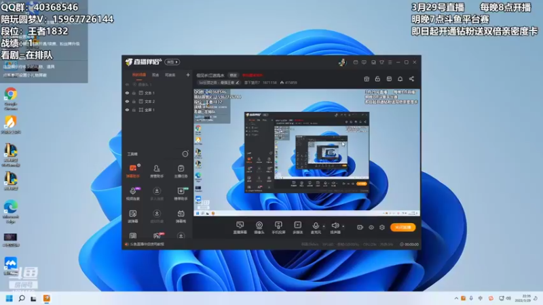This screenshot has height=305, width=543.
Task: Switch the screen mode pill beside the 直播伴侣 logo
Action: tap(172, 62)
